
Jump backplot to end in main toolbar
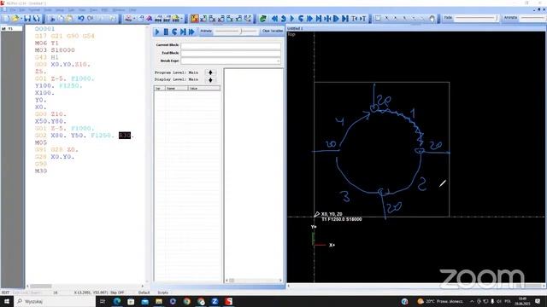[345, 18]
